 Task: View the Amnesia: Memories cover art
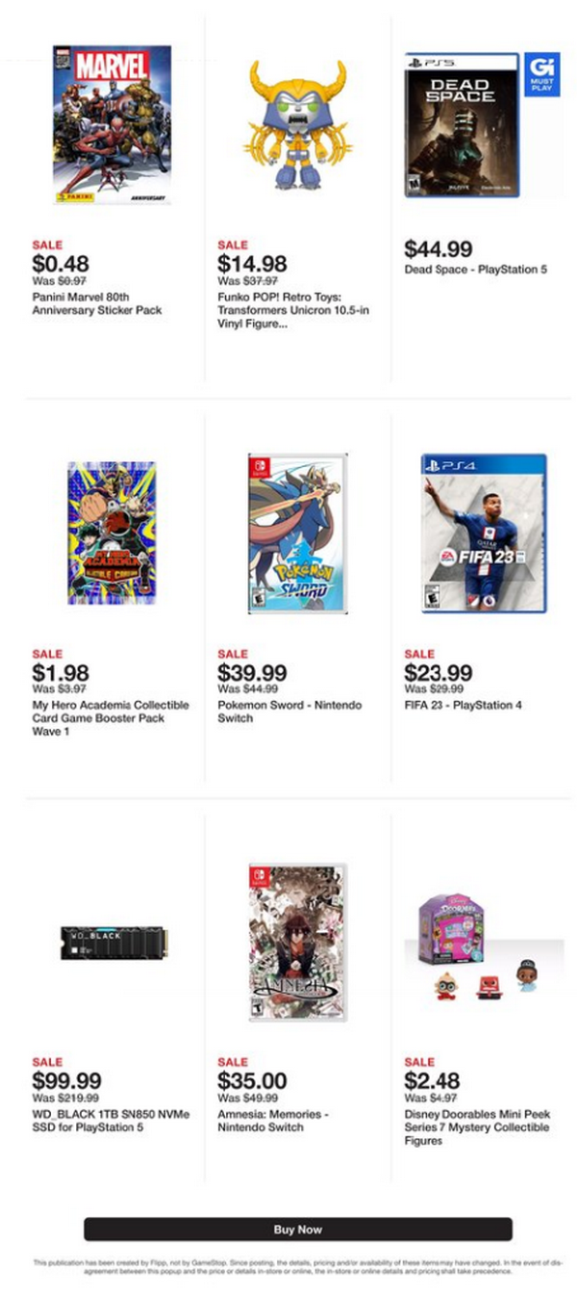pyautogui.click(x=297, y=942)
